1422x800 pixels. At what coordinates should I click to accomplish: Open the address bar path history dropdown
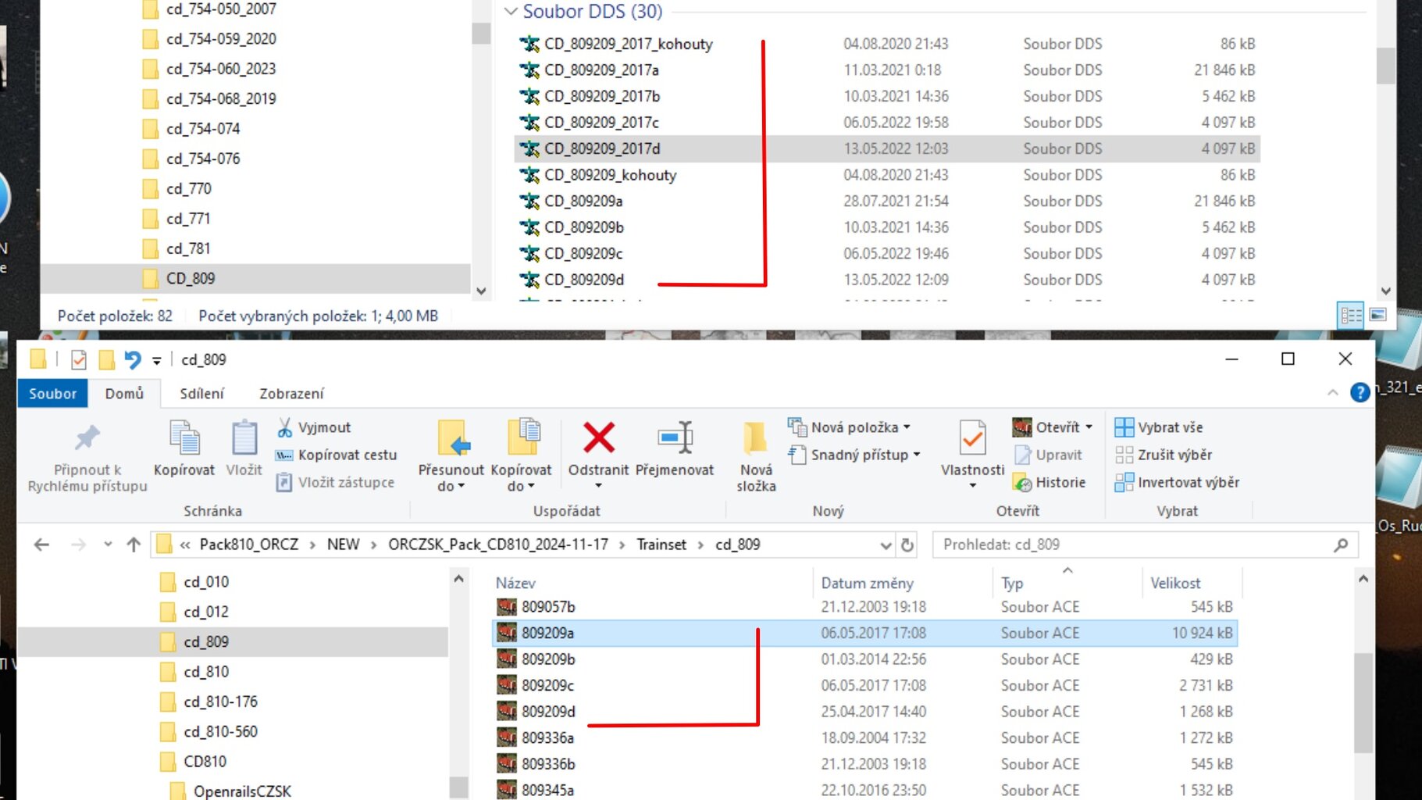886,545
